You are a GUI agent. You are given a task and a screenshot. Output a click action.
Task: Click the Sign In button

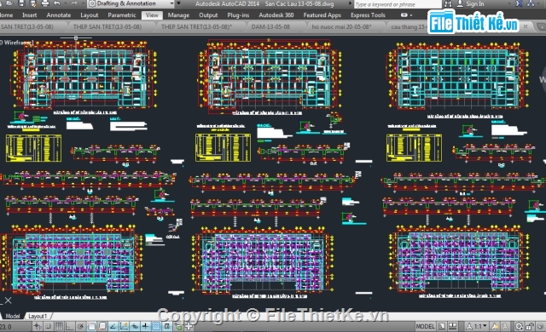point(472,3)
